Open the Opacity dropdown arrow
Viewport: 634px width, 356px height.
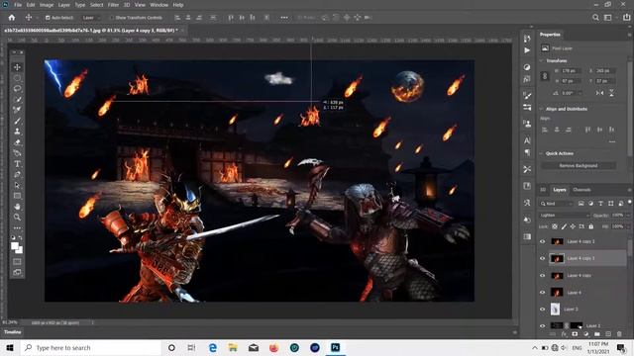(x=627, y=216)
